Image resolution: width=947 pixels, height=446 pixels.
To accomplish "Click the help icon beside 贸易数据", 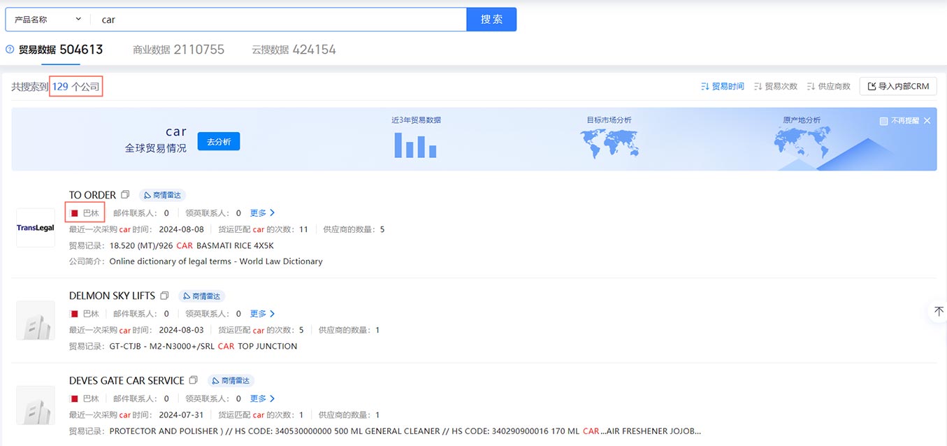I will click(10, 50).
